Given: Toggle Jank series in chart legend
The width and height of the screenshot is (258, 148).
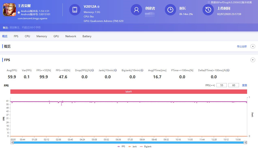Looking at the screenshot, I should [x=133, y=146].
